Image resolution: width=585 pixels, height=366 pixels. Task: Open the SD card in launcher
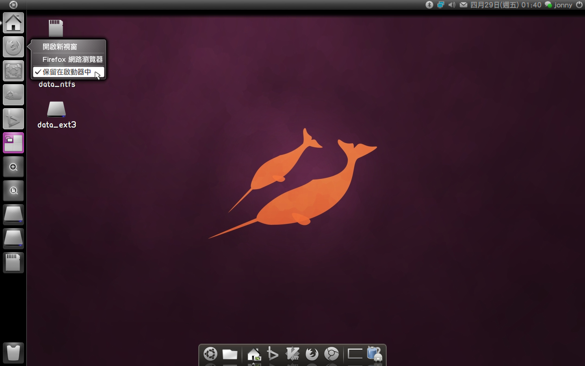point(13,263)
